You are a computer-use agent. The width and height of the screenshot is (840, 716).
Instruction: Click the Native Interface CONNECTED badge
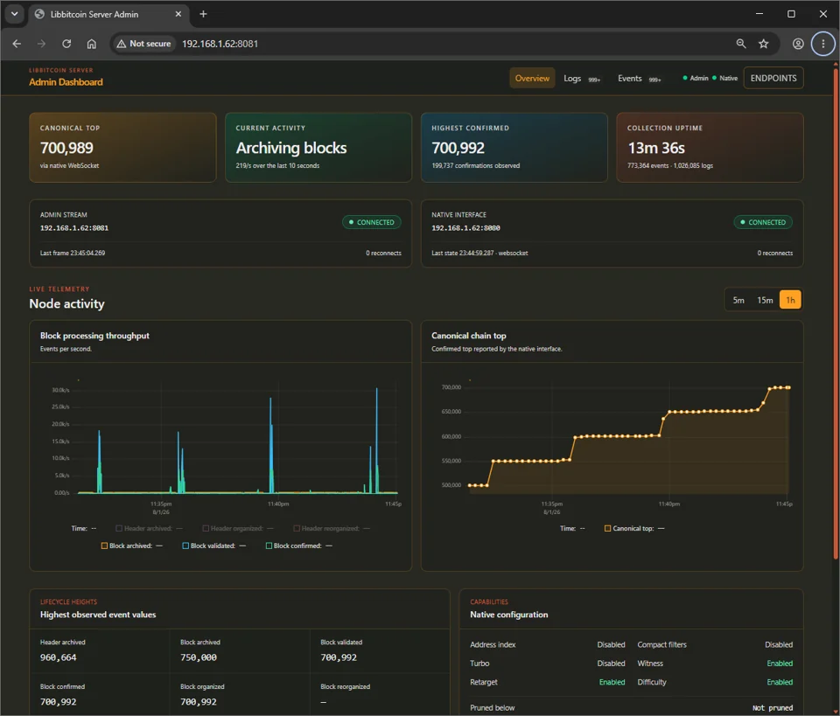[x=763, y=222]
